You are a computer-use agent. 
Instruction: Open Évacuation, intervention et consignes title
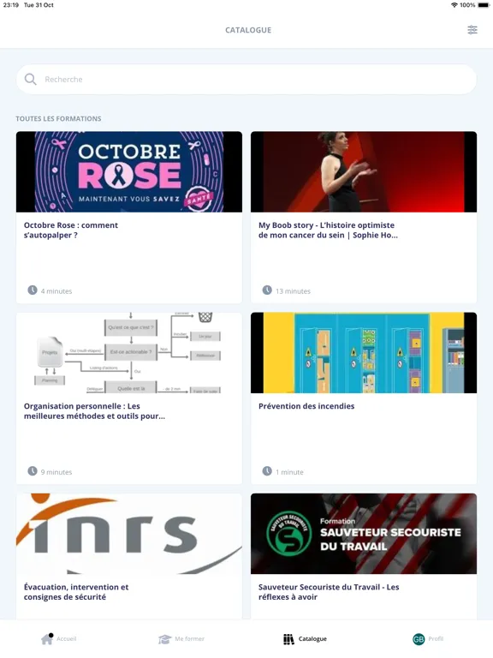(x=76, y=592)
